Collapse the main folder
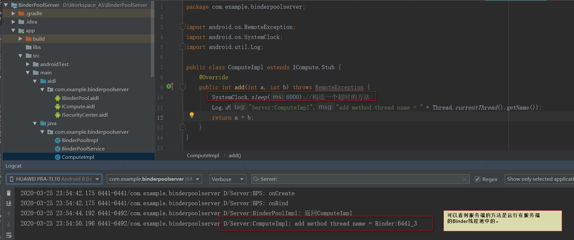574x240 pixels. (28, 72)
